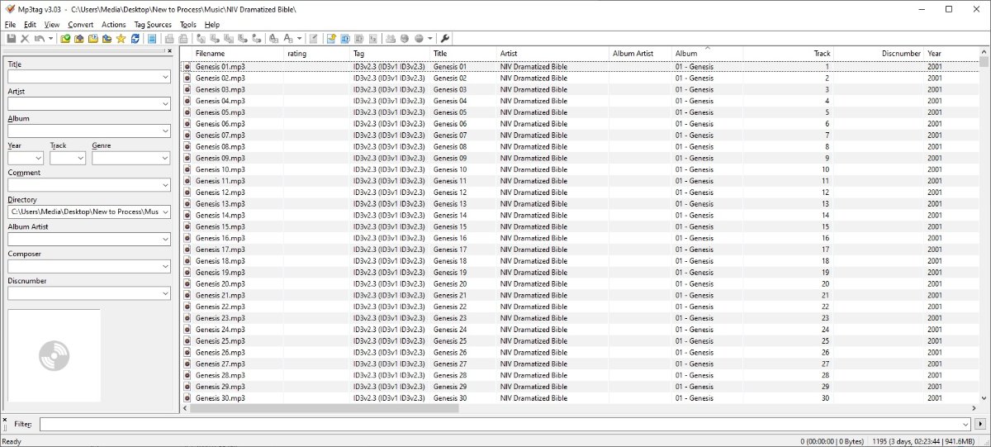Click the file icon beside Genesis 10.mp3
The width and height of the screenshot is (991, 447).
[187, 169]
